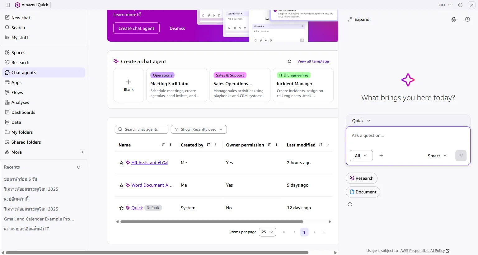Select the Meeting Facilitator template card

pos(176,85)
